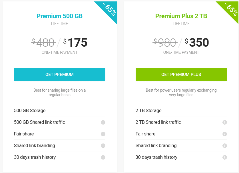239x173 pixels.
Task: Click info icon for Premium Plus trash history
Action: tap(225, 157)
